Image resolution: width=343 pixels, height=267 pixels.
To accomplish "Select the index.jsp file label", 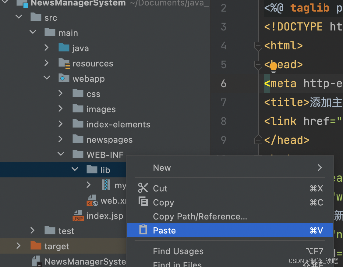I will (x=105, y=216).
